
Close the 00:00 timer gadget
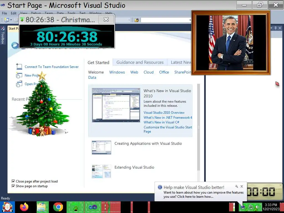[x=281, y=185]
